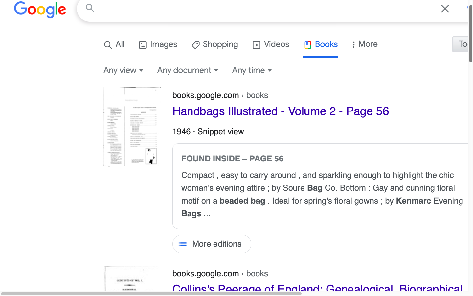Click the Videos play icon
473x296 pixels.
coord(256,45)
